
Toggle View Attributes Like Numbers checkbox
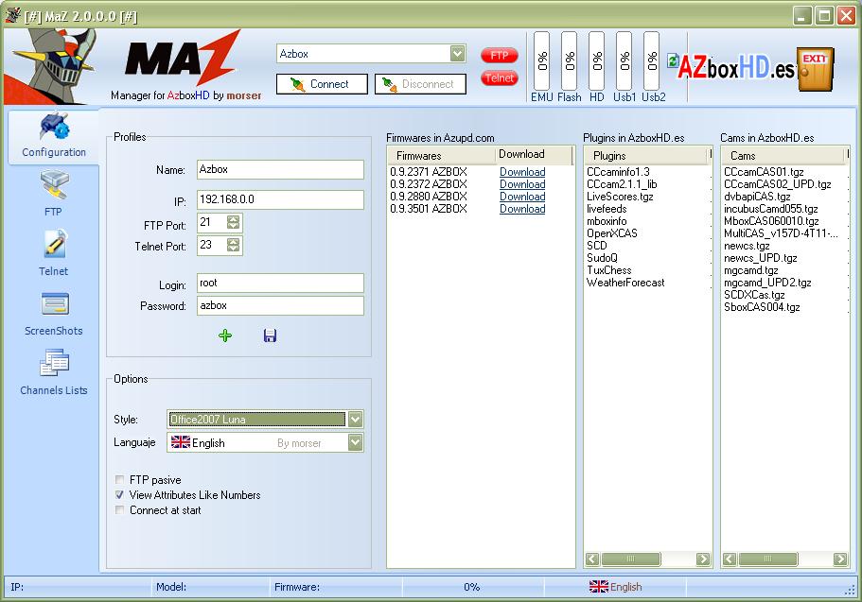click(119, 495)
